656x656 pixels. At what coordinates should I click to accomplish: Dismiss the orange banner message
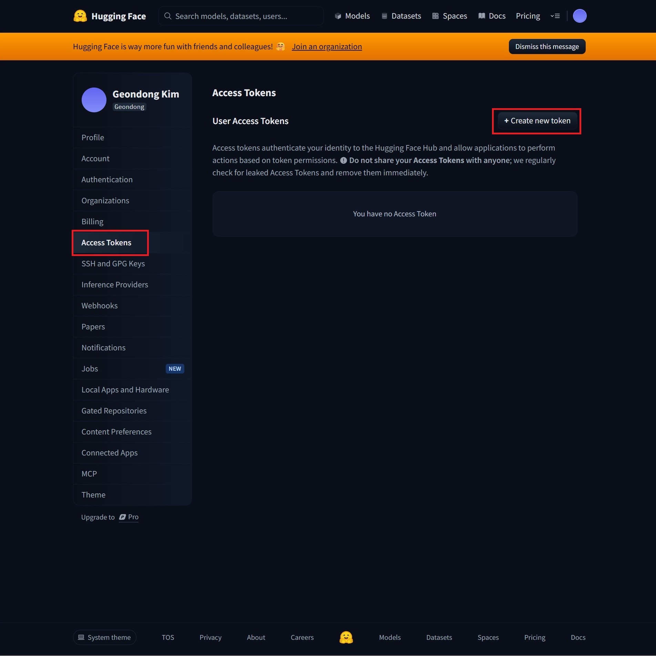(547, 47)
